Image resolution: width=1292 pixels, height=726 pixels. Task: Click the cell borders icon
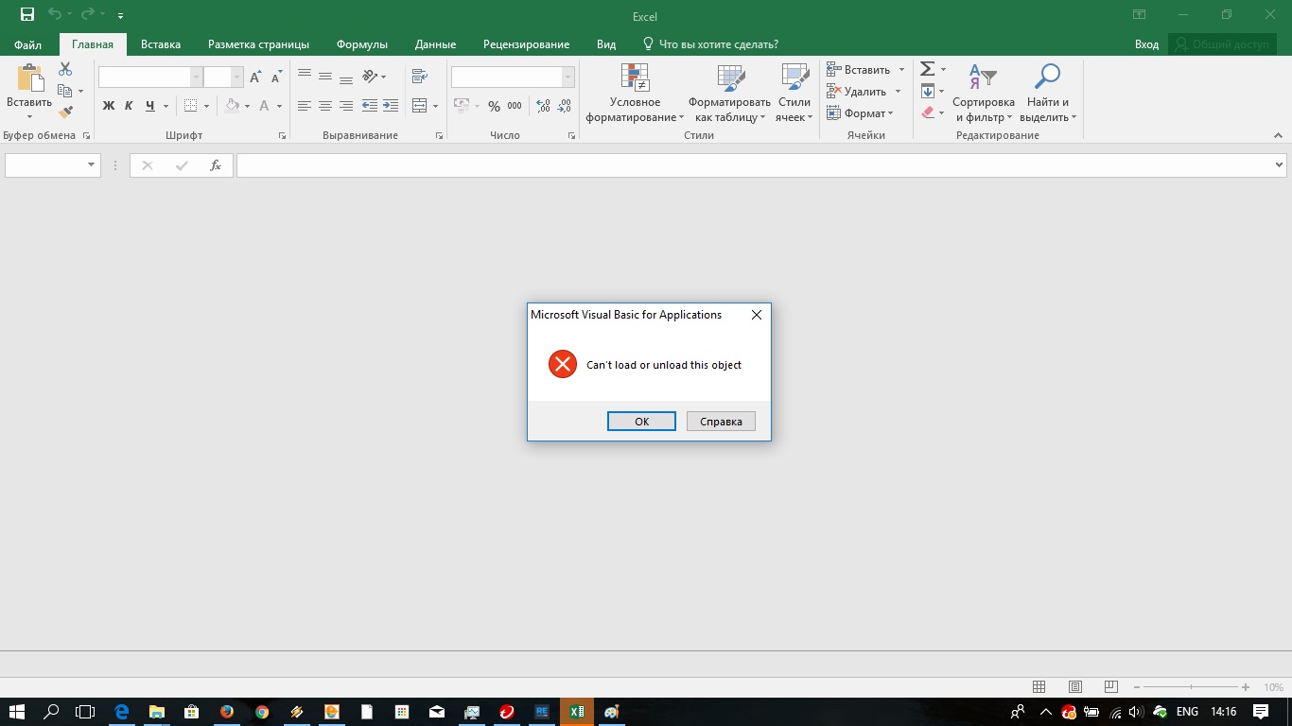(190, 106)
